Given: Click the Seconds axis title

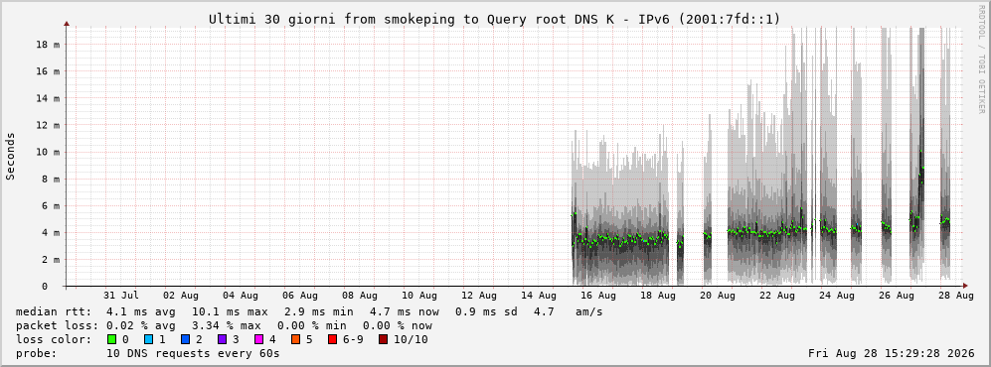Looking at the screenshot, I should (x=11, y=157).
